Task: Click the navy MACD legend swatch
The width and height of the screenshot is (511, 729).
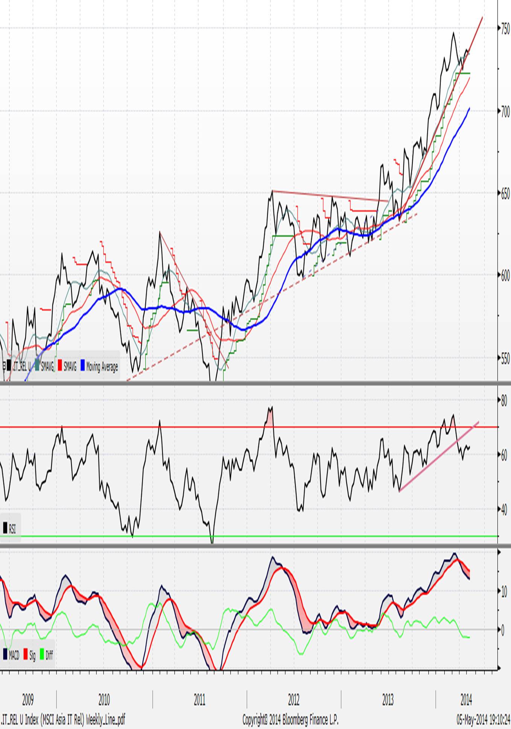Action: 5,654
